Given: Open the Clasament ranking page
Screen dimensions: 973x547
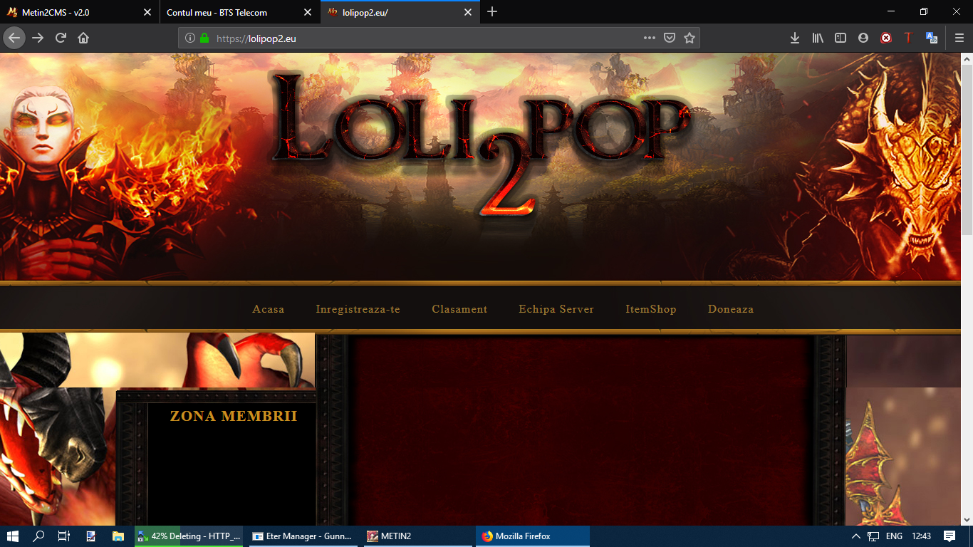Looking at the screenshot, I should [459, 309].
